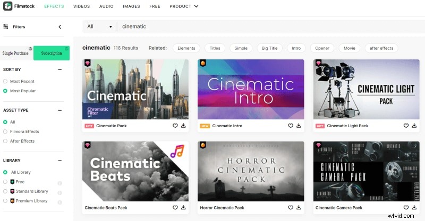Download the Cinematic Camera Pack
The width and height of the screenshot is (425, 221).
click(x=414, y=207)
